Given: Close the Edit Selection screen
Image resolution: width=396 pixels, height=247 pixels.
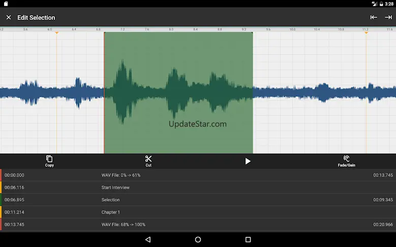Looking at the screenshot, I should (9, 17).
